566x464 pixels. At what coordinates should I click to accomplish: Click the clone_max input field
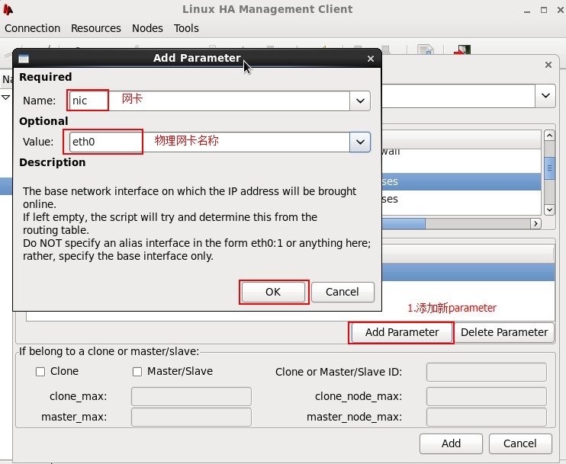(191, 397)
